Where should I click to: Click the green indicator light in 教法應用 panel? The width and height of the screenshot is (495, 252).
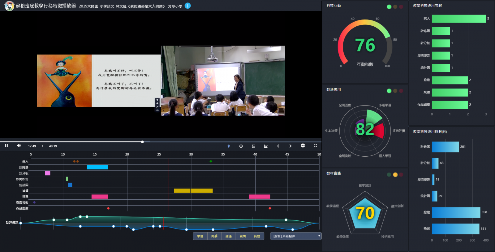(389, 91)
